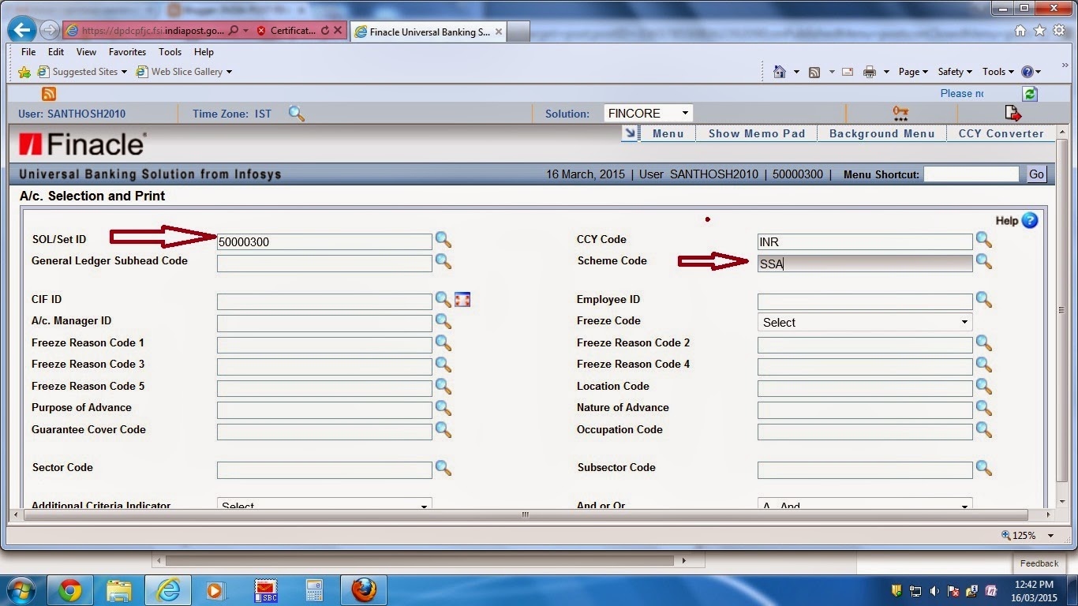Open lookup for General Ledger Subhead Code
This screenshot has height=606, width=1078.
pos(444,261)
